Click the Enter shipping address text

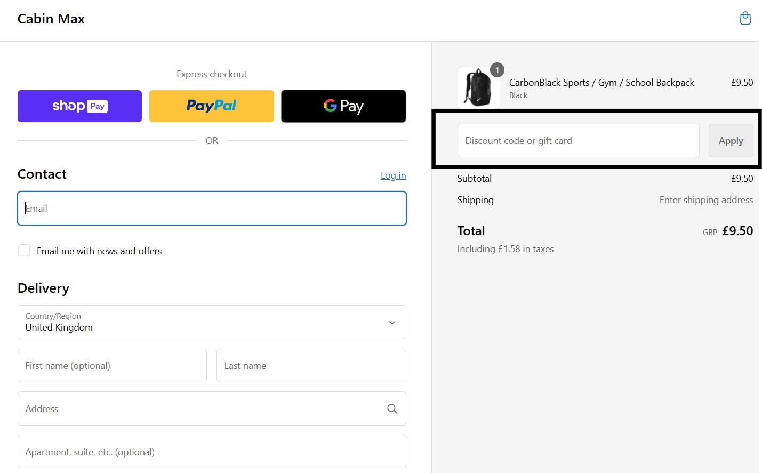(x=706, y=200)
